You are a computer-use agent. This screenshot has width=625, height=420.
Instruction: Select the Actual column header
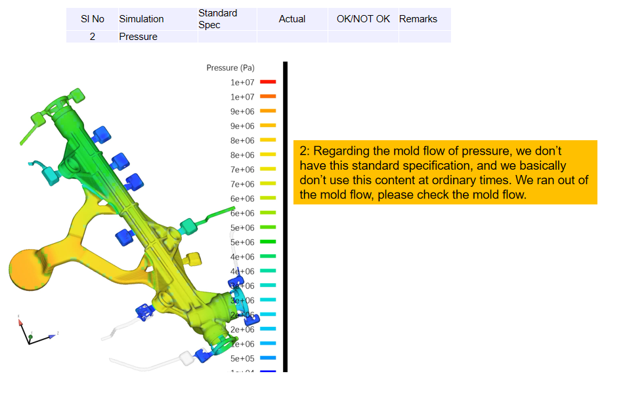click(x=292, y=19)
